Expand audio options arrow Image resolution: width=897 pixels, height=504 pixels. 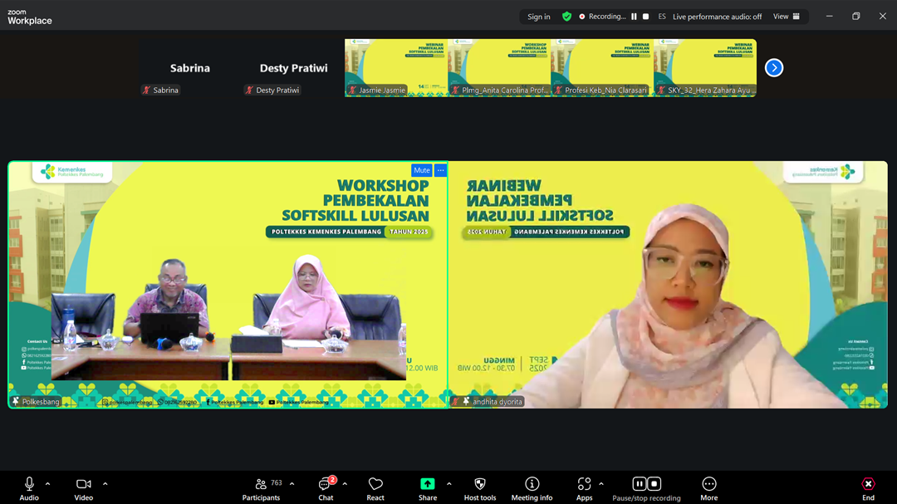click(x=47, y=484)
